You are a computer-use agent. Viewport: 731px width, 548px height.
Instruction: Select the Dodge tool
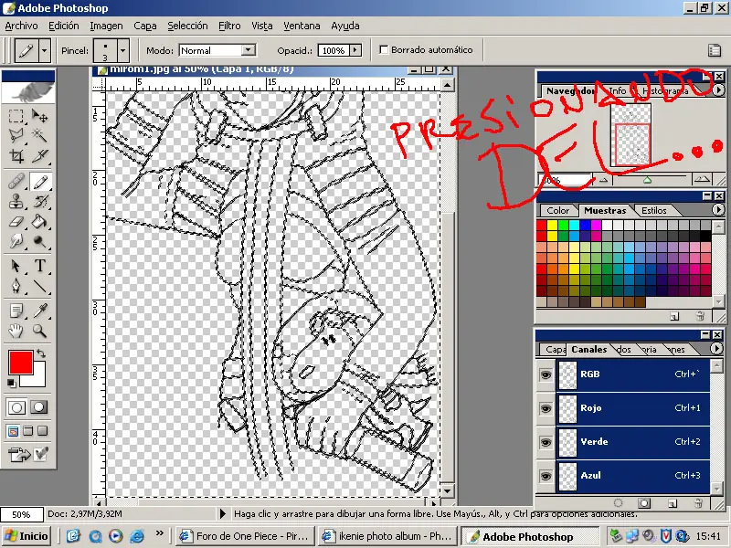[40, 241]
